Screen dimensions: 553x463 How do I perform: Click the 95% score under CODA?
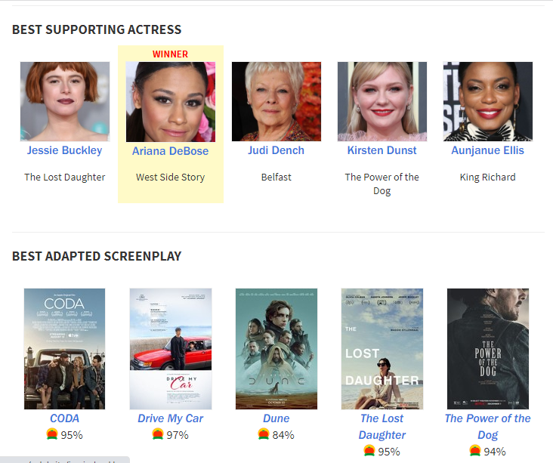[72, 435]
